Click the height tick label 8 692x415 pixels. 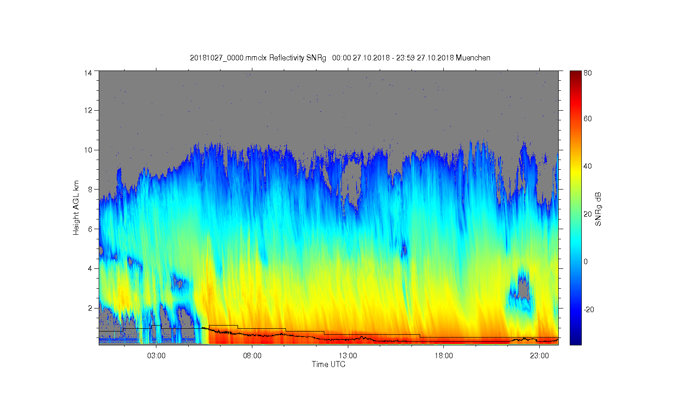(x=90, y=189)
